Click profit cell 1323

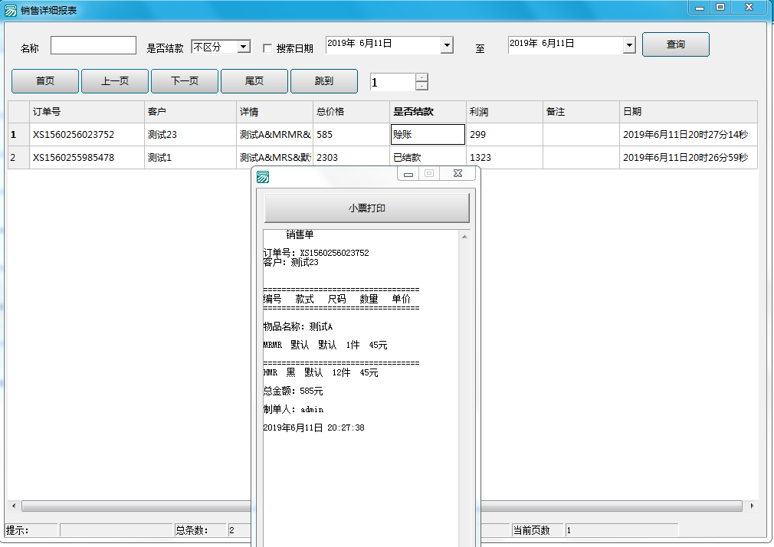pos(504,158)
